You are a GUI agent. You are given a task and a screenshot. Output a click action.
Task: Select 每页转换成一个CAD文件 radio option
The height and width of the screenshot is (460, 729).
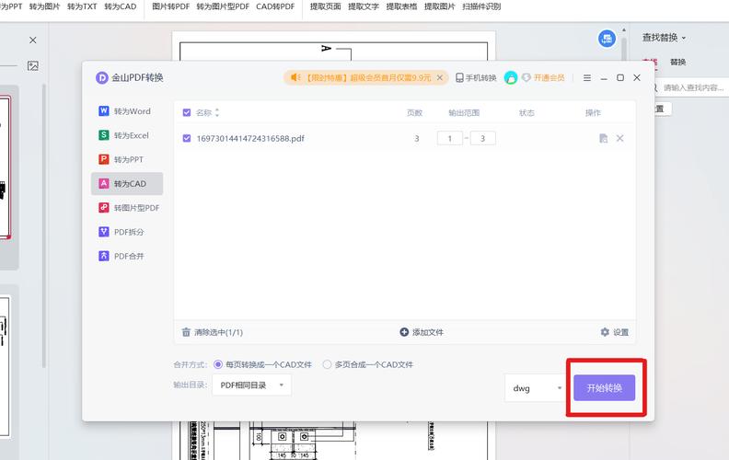point(217,364)
